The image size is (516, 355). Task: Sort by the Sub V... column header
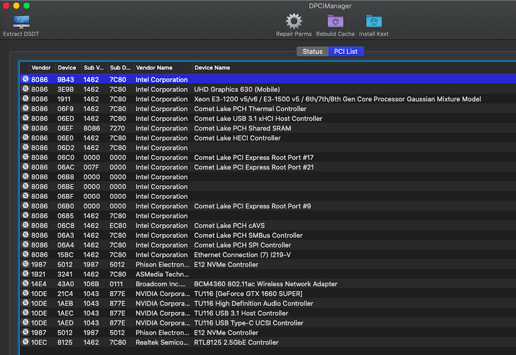tap(94, 68)
